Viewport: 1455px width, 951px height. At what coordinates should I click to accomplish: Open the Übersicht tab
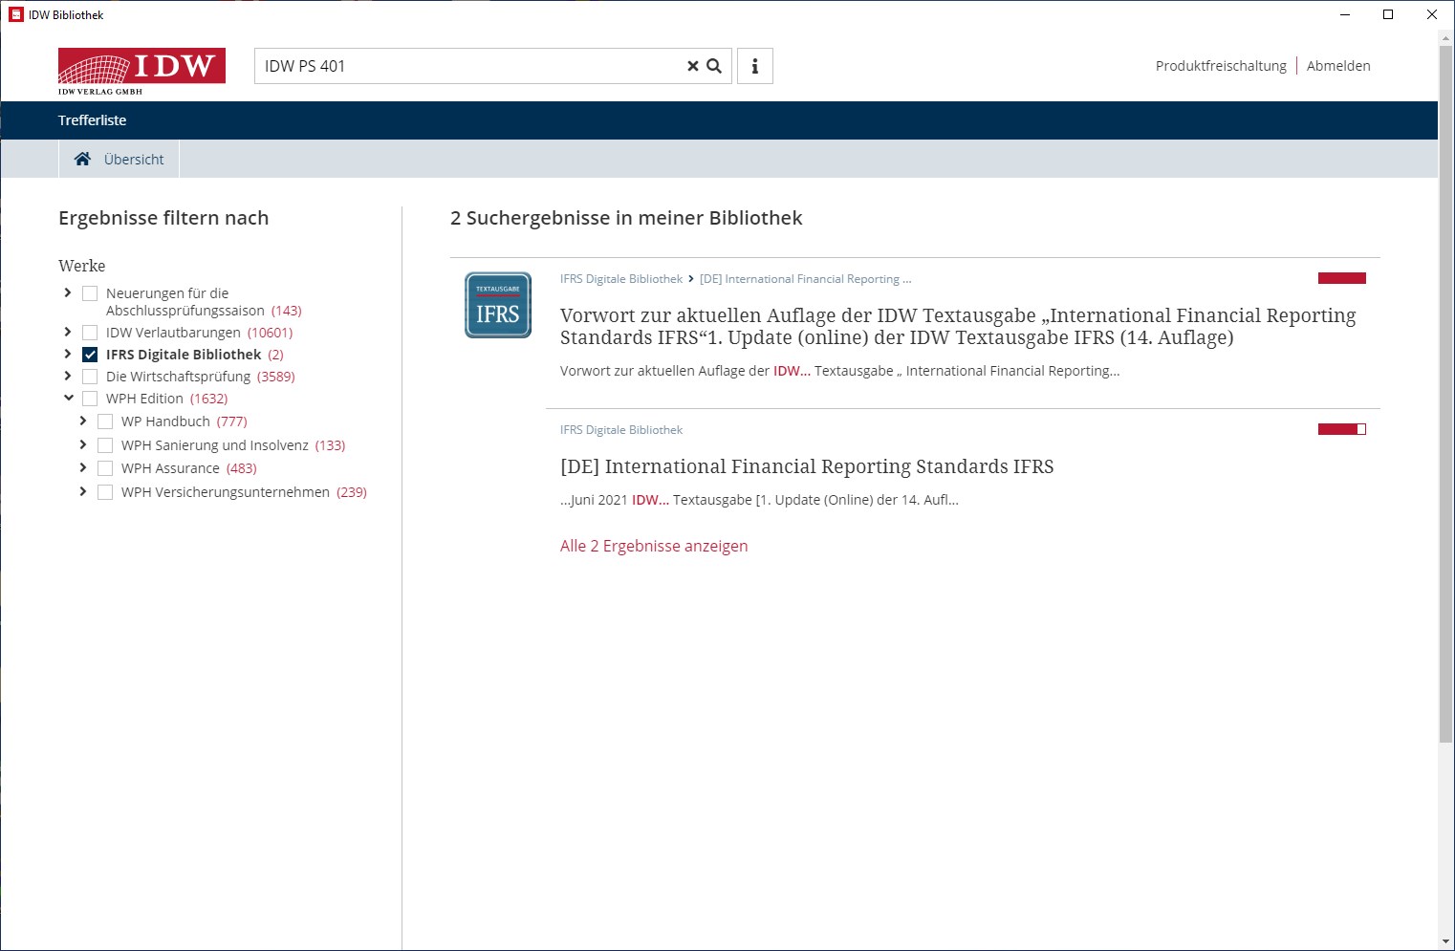119,159
